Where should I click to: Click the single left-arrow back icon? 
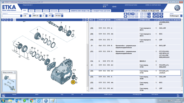[x=162, y=17]
